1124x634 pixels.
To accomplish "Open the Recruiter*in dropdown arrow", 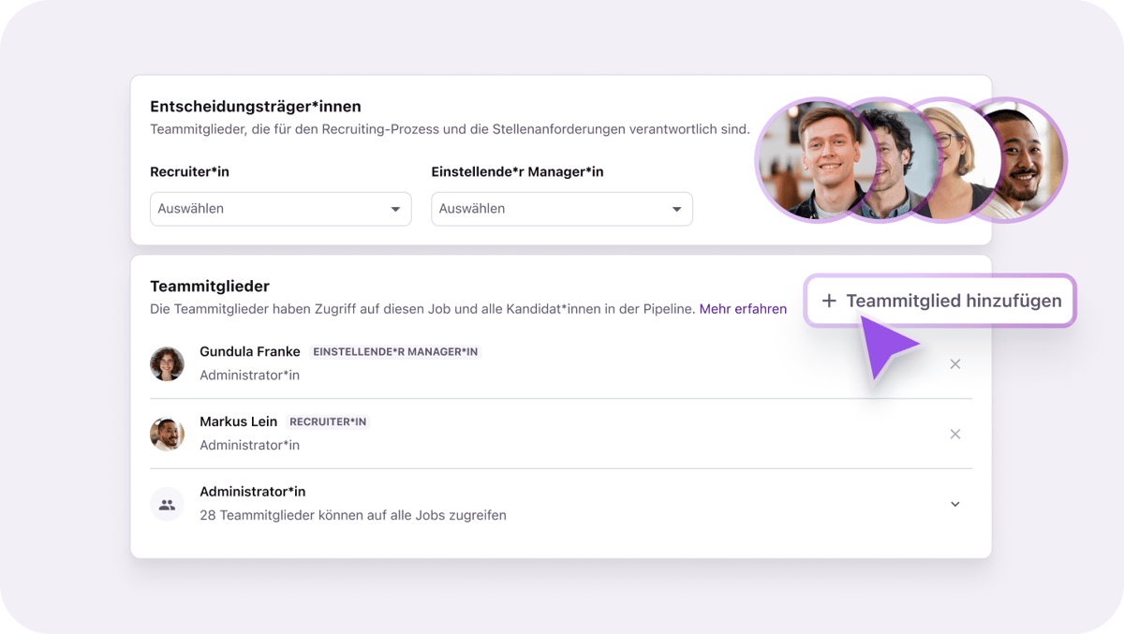I will [x=395, y=209].
